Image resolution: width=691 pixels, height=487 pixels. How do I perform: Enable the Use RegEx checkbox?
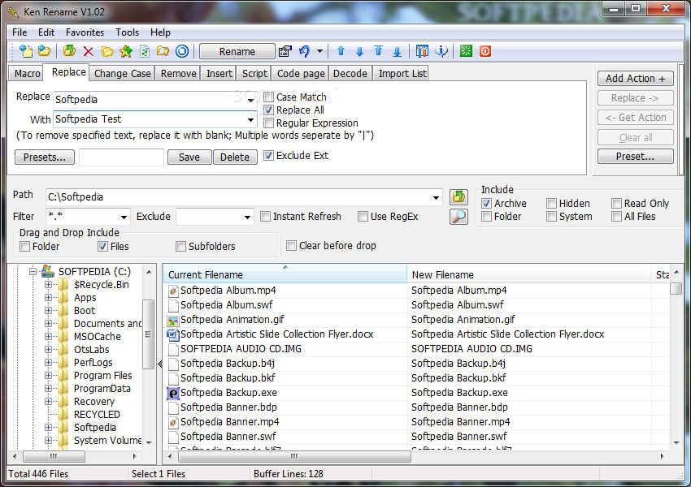coord(363,217)
